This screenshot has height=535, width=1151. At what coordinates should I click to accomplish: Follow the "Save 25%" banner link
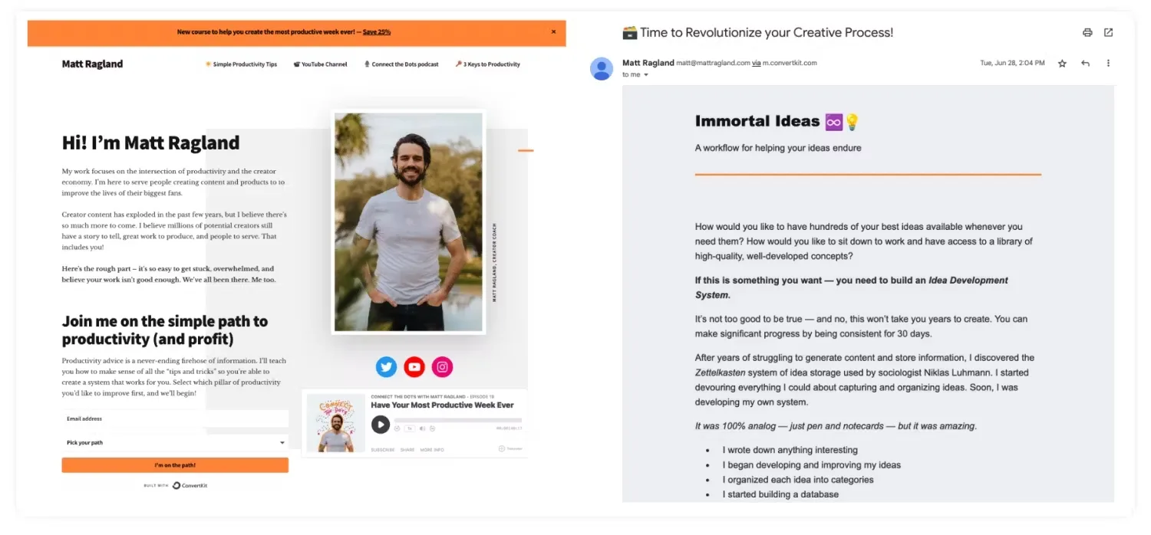376,32
